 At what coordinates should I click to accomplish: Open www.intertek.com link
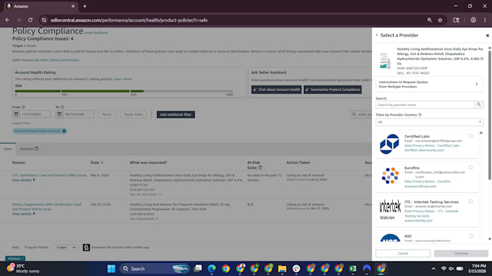418,221
